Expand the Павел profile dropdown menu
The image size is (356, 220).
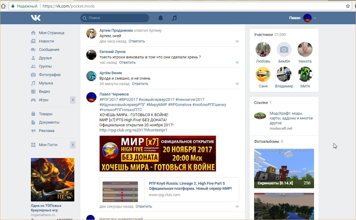pyautogui.click(x=315, y=18)
